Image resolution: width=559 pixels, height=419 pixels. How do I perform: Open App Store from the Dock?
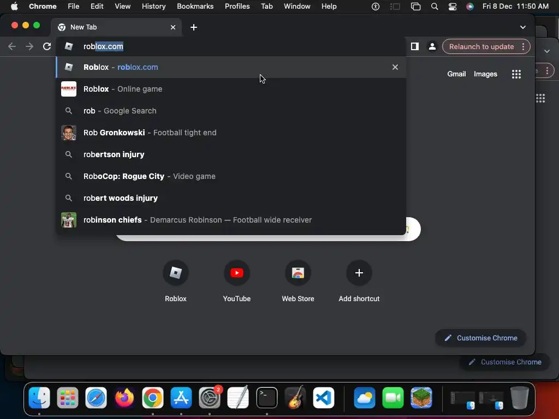click(x=181, y=398)
